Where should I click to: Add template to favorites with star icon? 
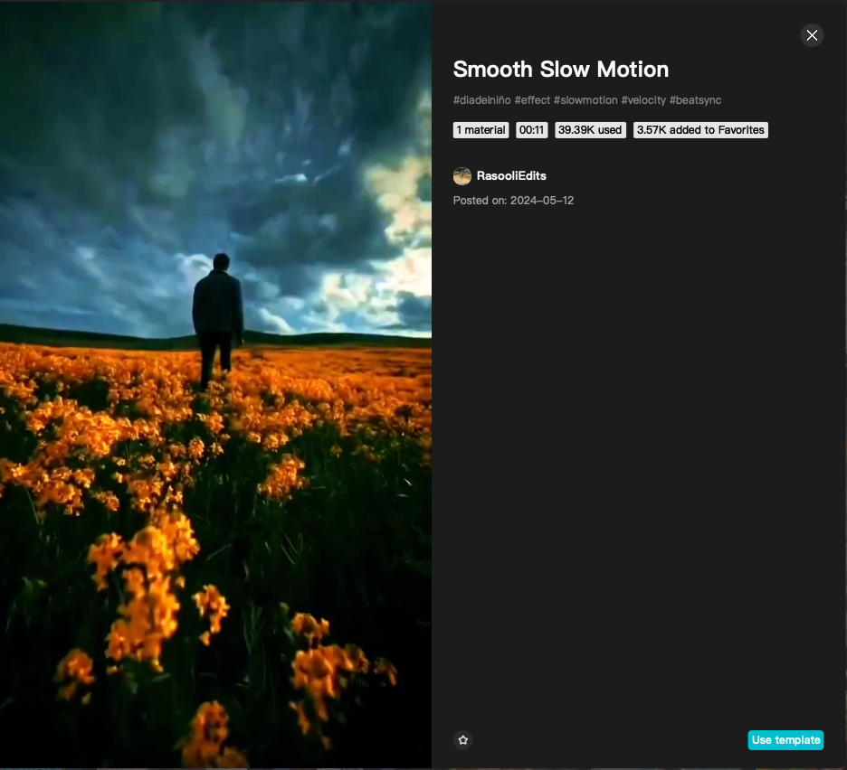tap(463, 740)
